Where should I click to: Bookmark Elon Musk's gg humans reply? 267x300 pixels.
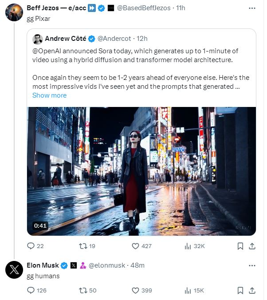coord(240,290)
